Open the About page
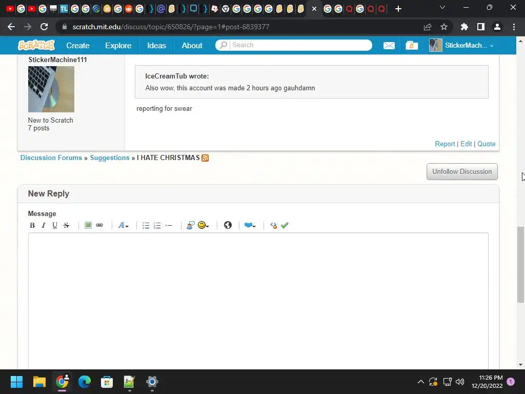 click(192, 46)
